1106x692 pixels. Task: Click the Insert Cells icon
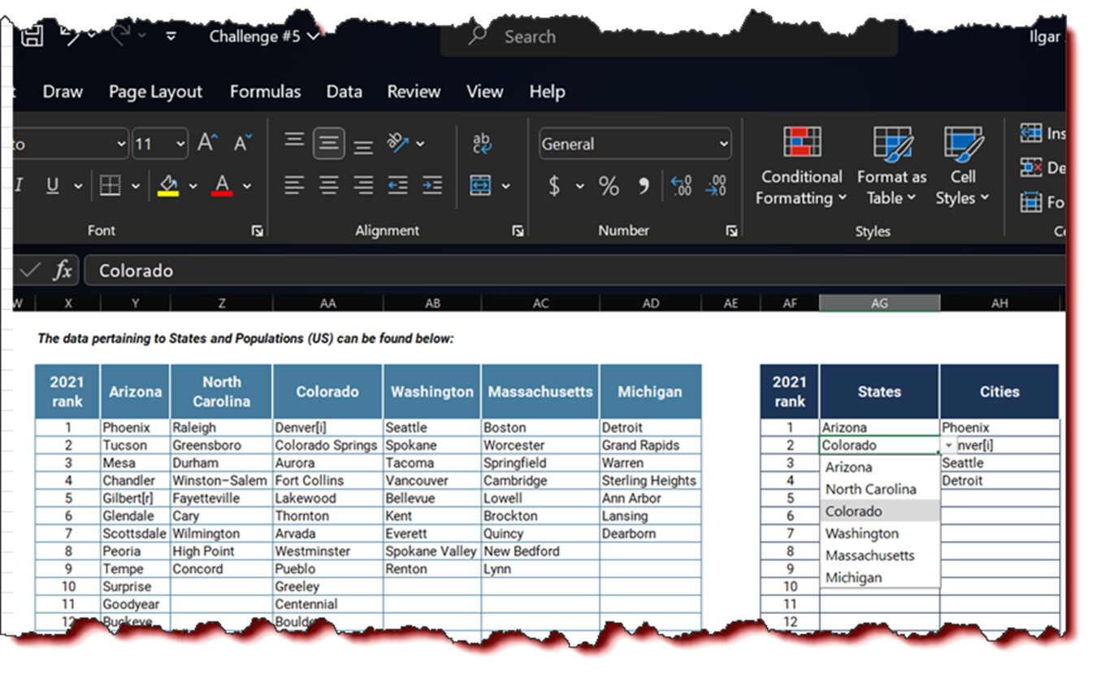pyautogui.click(x=1031, y=132)
